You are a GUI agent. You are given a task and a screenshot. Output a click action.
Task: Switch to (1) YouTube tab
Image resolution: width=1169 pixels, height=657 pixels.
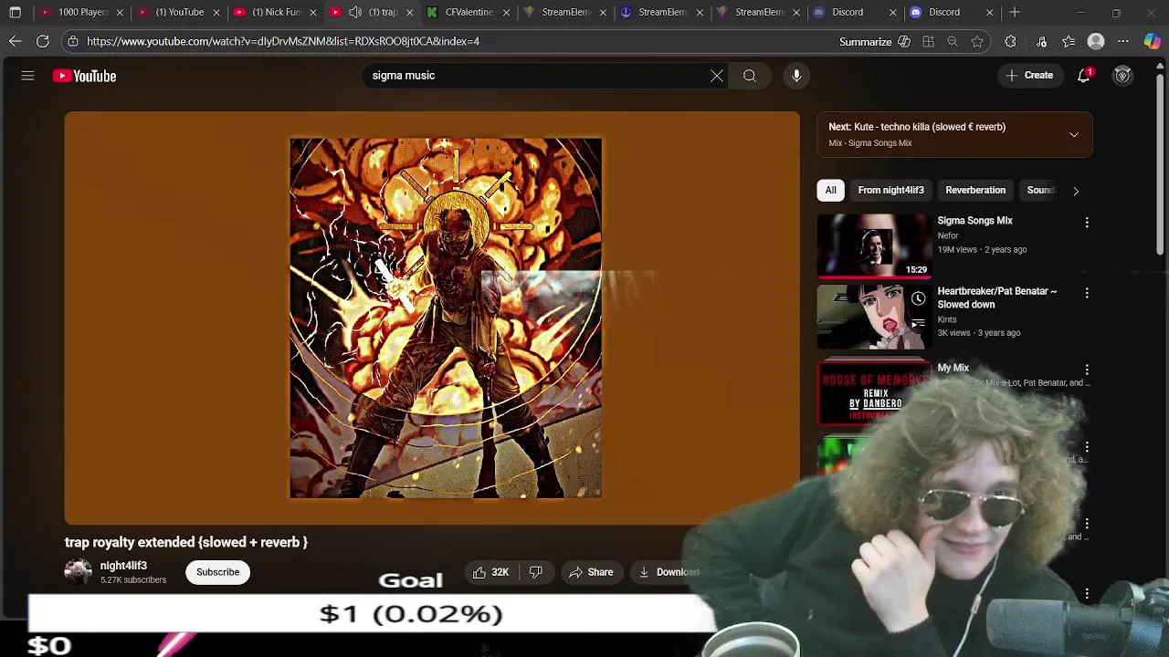point(179,13)
